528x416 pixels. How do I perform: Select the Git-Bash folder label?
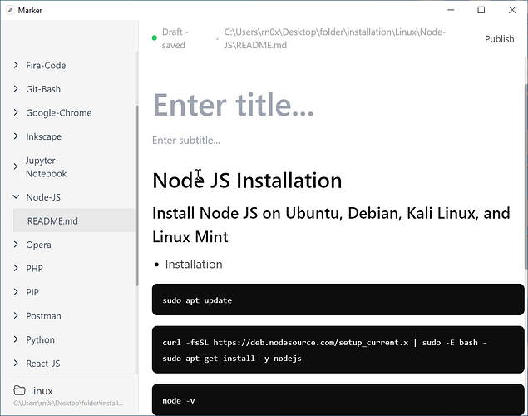(43, 89)
